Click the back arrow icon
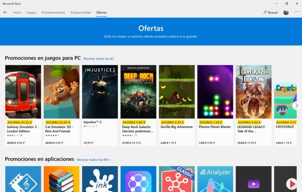This screenshot has height=192, width=302. (5, 13)
